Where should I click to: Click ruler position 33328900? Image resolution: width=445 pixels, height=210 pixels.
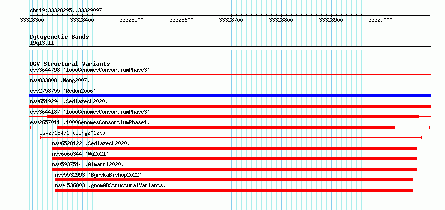[331, 20]
